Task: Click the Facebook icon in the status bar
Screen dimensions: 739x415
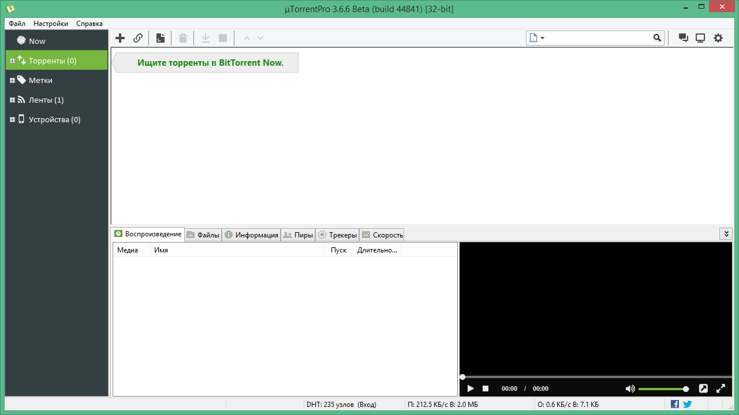Action: pyautogui.click(x=674, y=404)
